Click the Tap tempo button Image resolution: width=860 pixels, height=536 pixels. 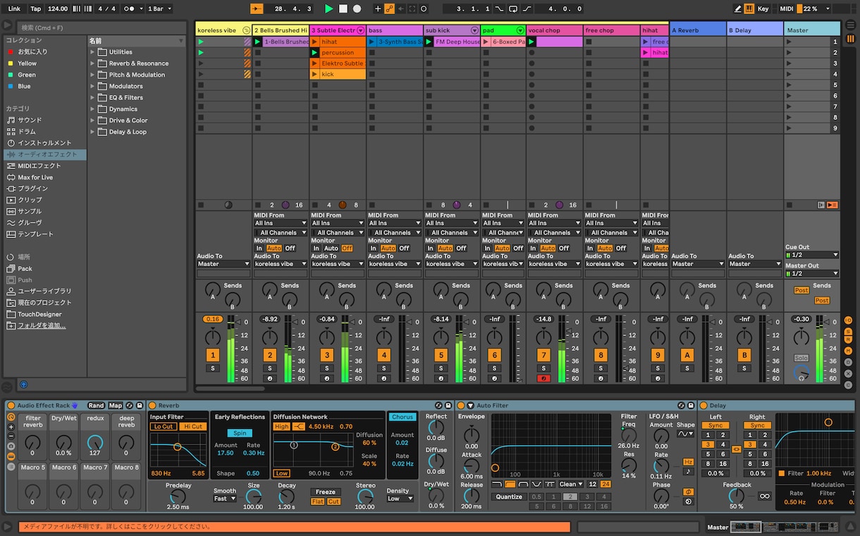(35, 8)
